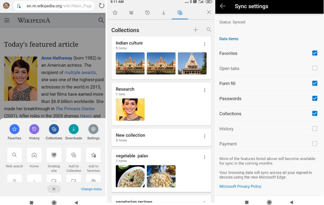The image size is (324, 205).
Task: Enable Open tabs sync
Action: click(x=315, y=68)
